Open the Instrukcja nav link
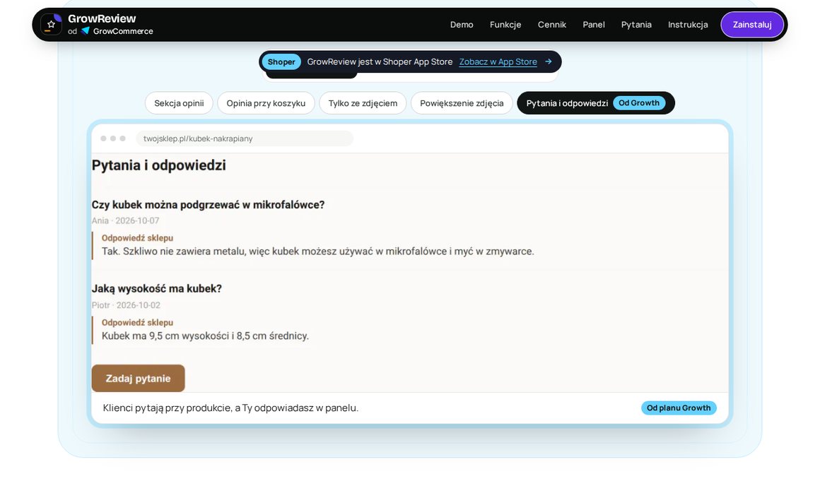820x486 pixels. click(x=688, y=25)
